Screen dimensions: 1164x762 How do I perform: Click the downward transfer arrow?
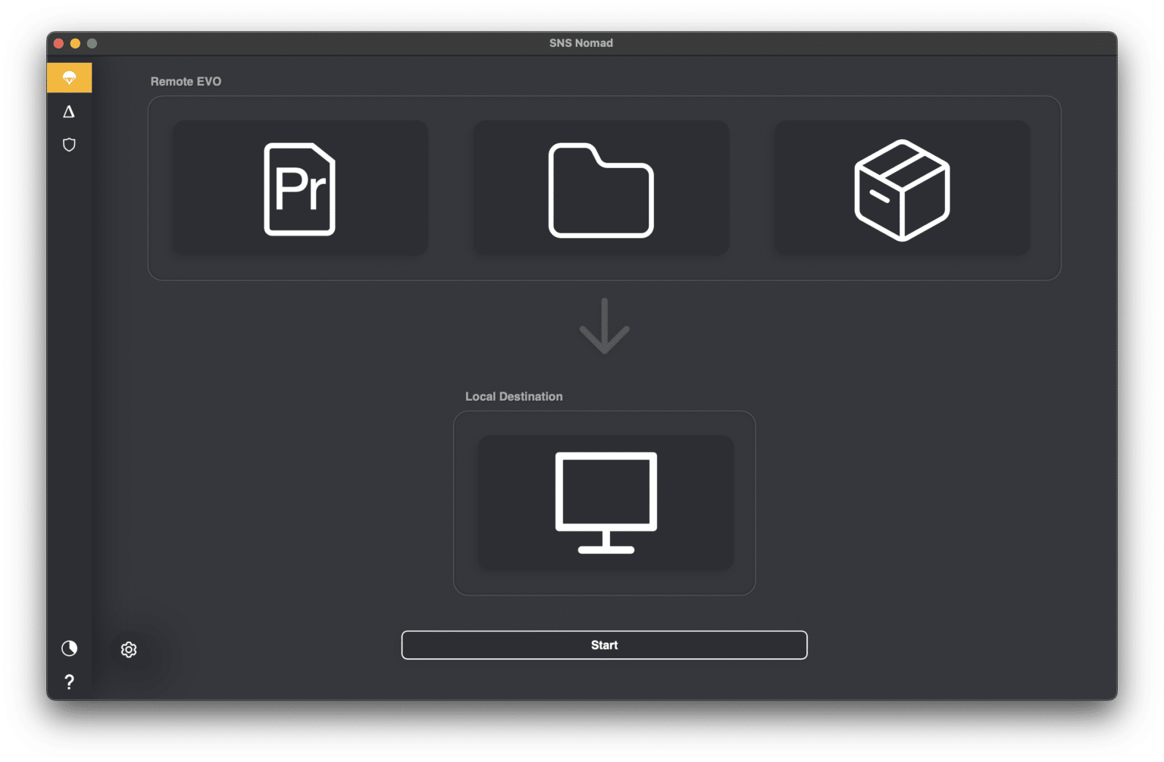coord(604,326)
